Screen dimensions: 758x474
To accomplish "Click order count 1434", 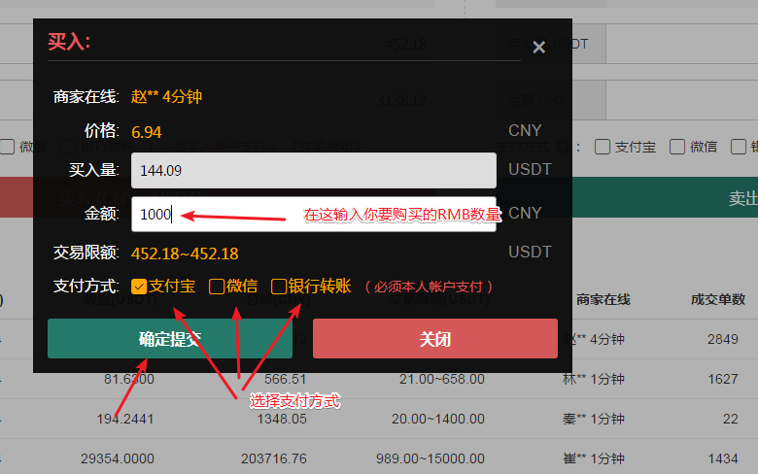I will tap(723, 458).
